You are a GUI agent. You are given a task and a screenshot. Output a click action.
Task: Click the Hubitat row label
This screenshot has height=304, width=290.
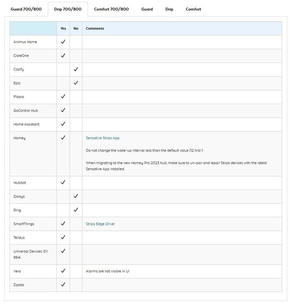[20, 183]
